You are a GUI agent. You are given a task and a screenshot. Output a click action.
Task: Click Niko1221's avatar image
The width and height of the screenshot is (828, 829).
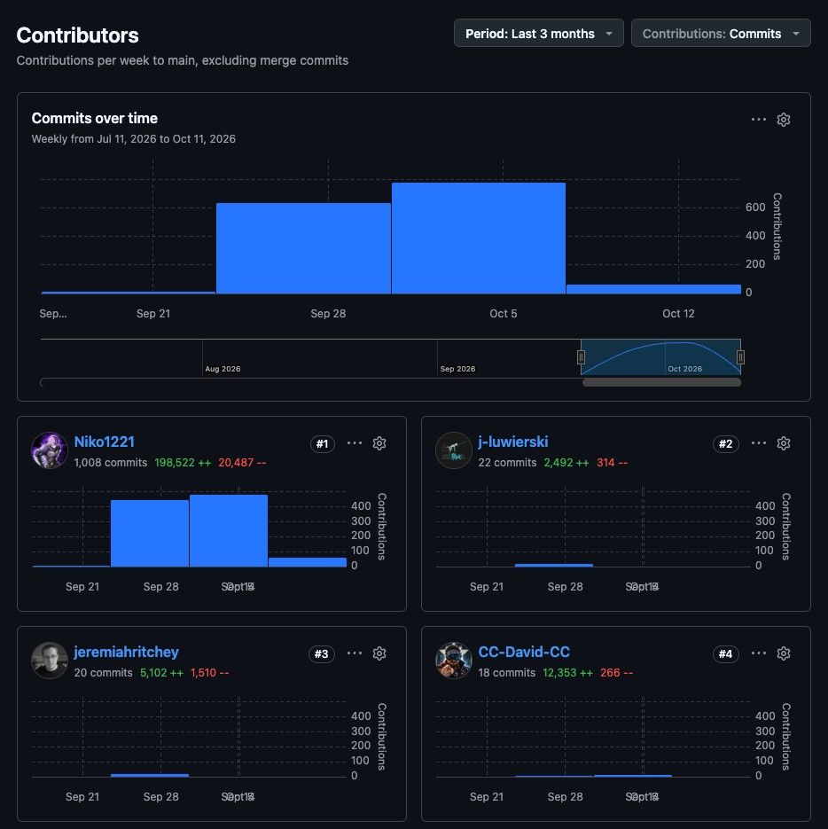(50, 450)
